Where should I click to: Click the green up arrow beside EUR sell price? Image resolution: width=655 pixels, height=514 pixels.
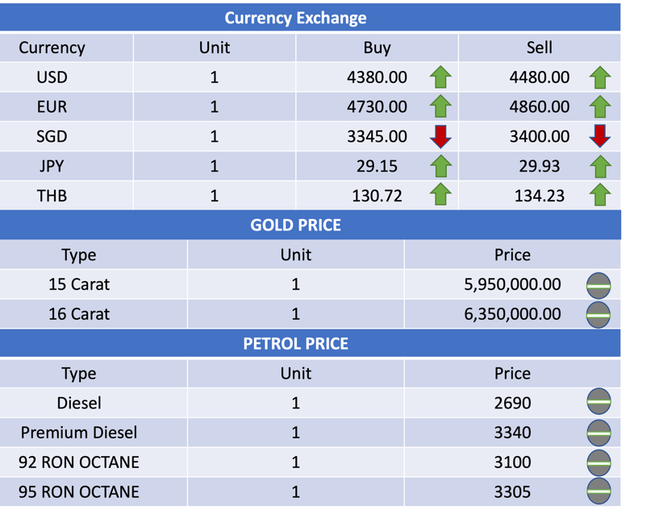click(599, 106)
